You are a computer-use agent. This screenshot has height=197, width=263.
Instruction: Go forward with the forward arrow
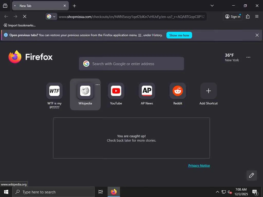15,16
